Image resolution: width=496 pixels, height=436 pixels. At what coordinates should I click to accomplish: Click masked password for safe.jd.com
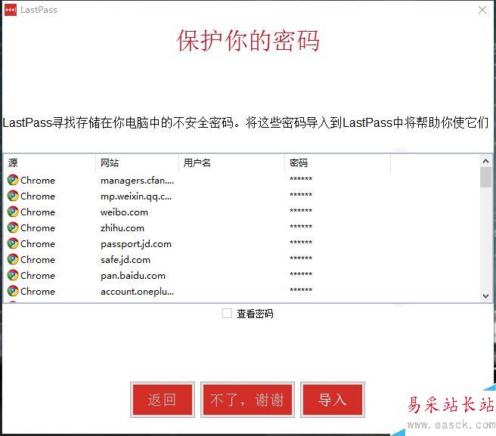tap(301, 258)
